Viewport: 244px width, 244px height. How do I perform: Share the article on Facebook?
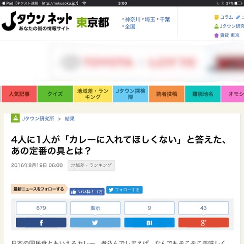point(41,223)
